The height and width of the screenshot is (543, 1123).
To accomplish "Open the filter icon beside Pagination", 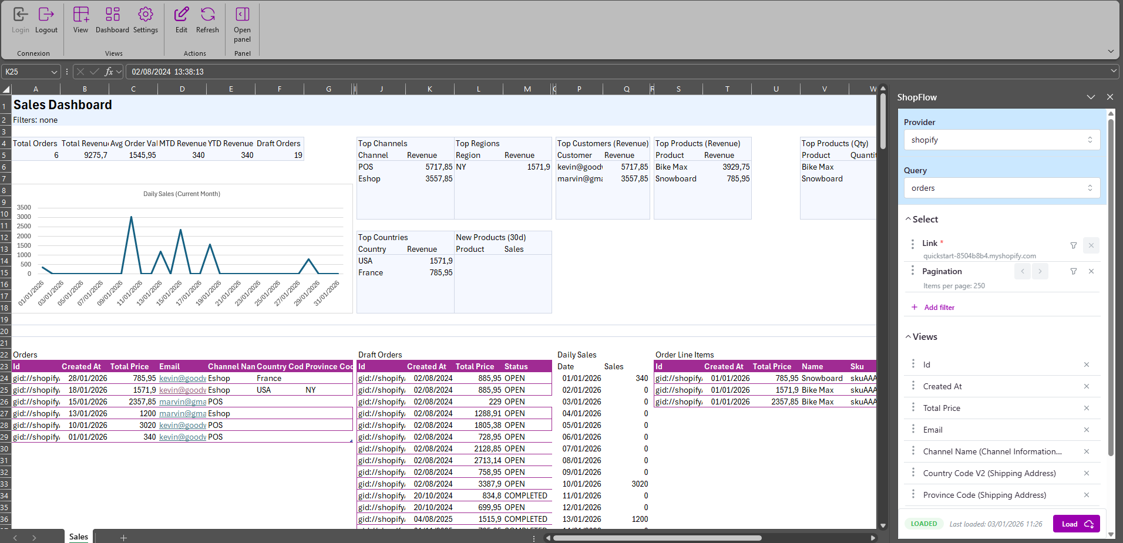I will point(1074,271).
